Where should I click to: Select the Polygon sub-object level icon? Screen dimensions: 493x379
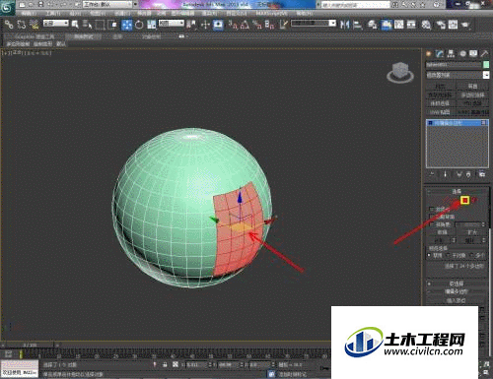[464, 200]
